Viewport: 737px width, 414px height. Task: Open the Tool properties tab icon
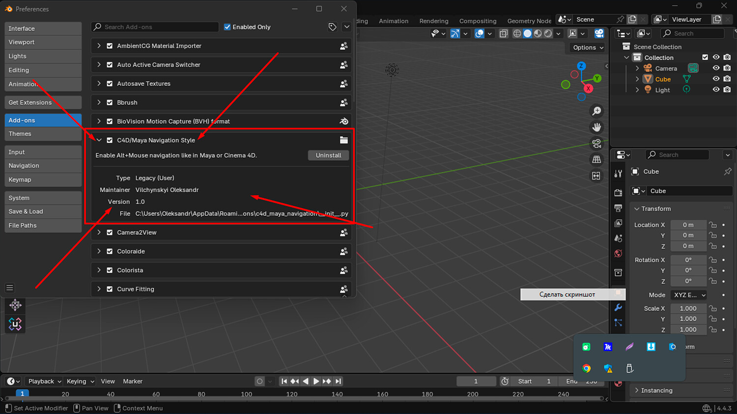pyautogui.click(x=618, y=174)
